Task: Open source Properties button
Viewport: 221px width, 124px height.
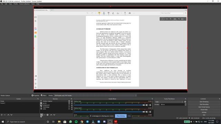Action: coord(35,95)
